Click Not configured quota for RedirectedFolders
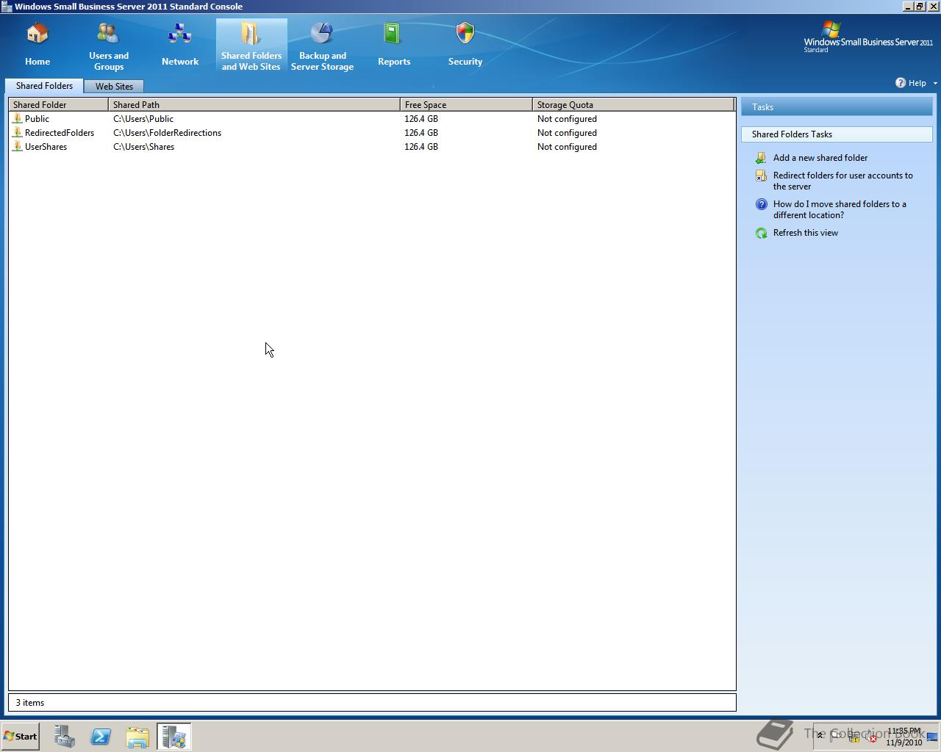941x752 pixels. click(x=567, y=133)
